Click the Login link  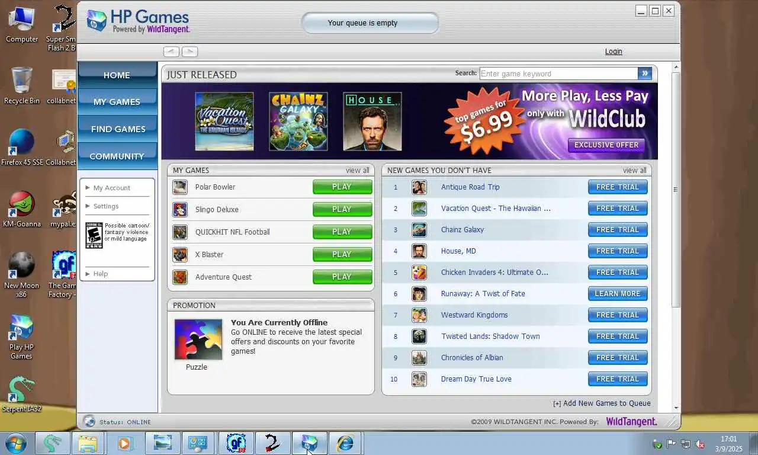pyautogui.click(x=614, y=52)
